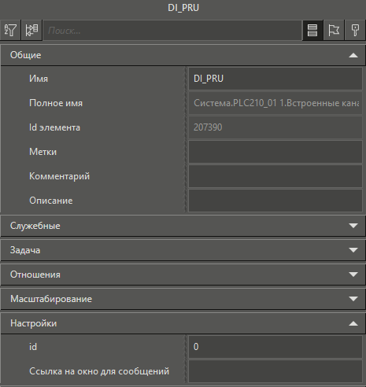Click the Ссылка на окно для сообщений field
Viewport: 366px width, 387px height.
(275, 371)
